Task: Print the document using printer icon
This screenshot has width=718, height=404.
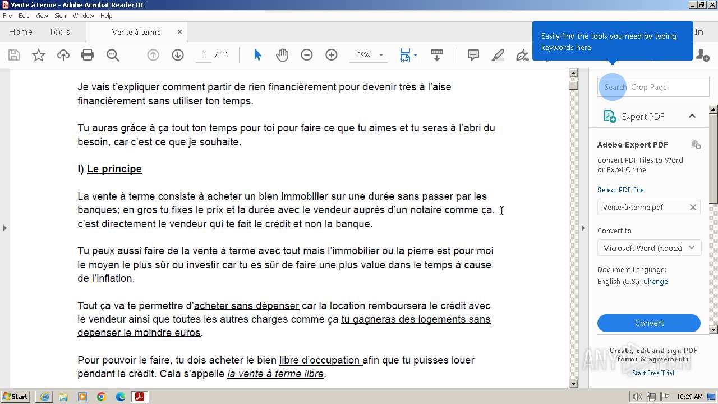Action: pyautogui.click(x=88, y=55)
